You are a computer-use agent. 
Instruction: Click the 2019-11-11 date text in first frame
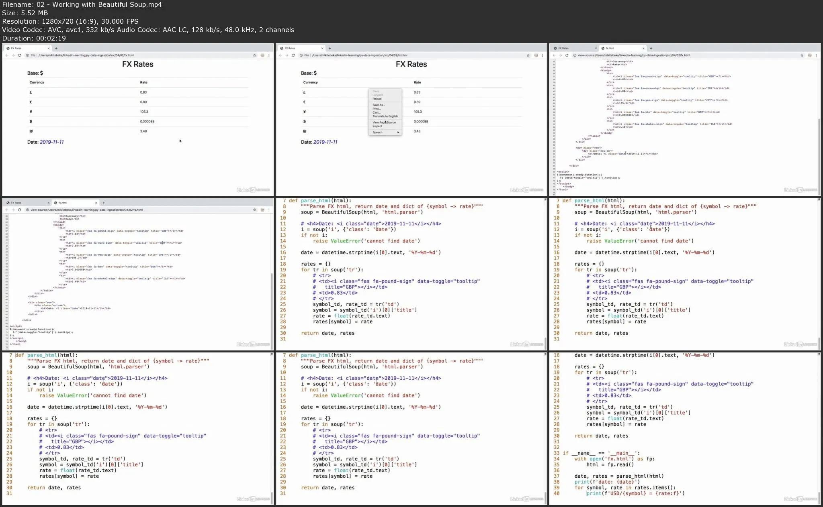(51, 142)
